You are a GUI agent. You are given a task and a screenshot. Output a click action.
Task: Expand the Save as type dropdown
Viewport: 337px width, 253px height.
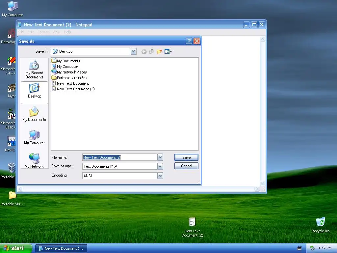[160, 166]
